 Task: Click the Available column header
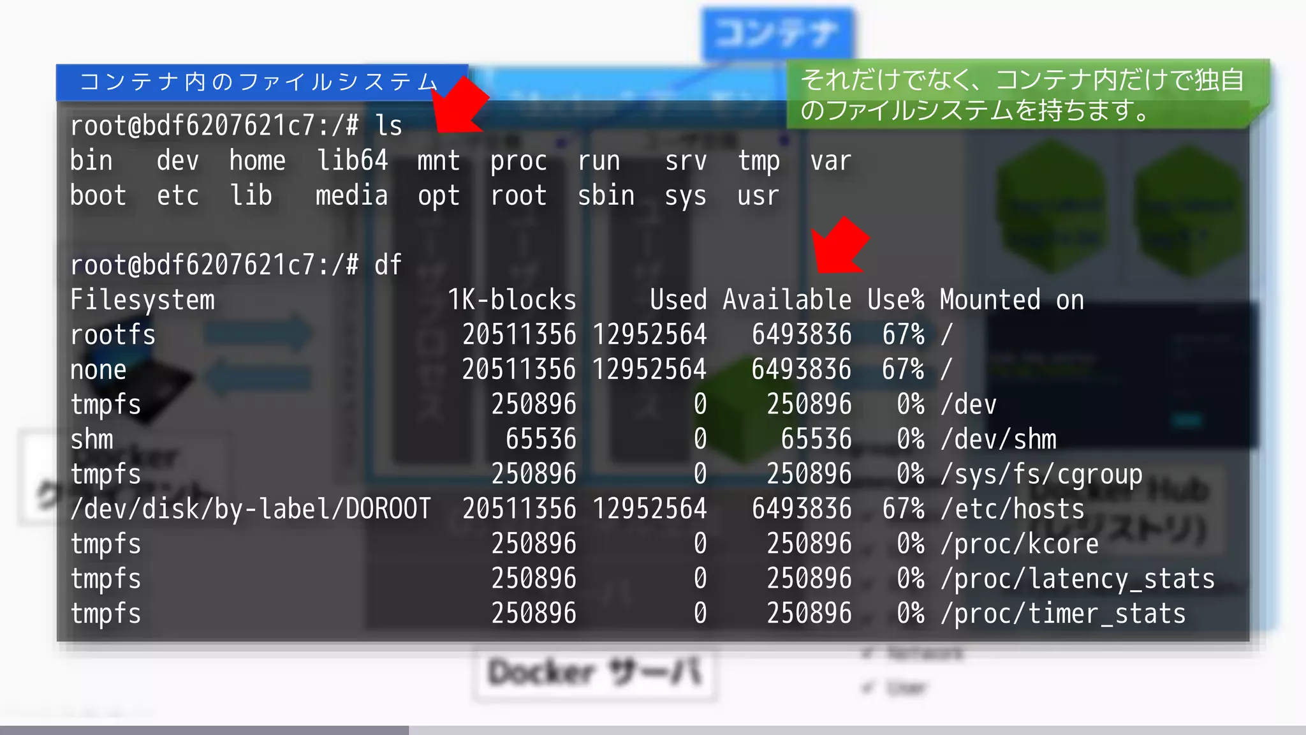click(x=787, y=300)
